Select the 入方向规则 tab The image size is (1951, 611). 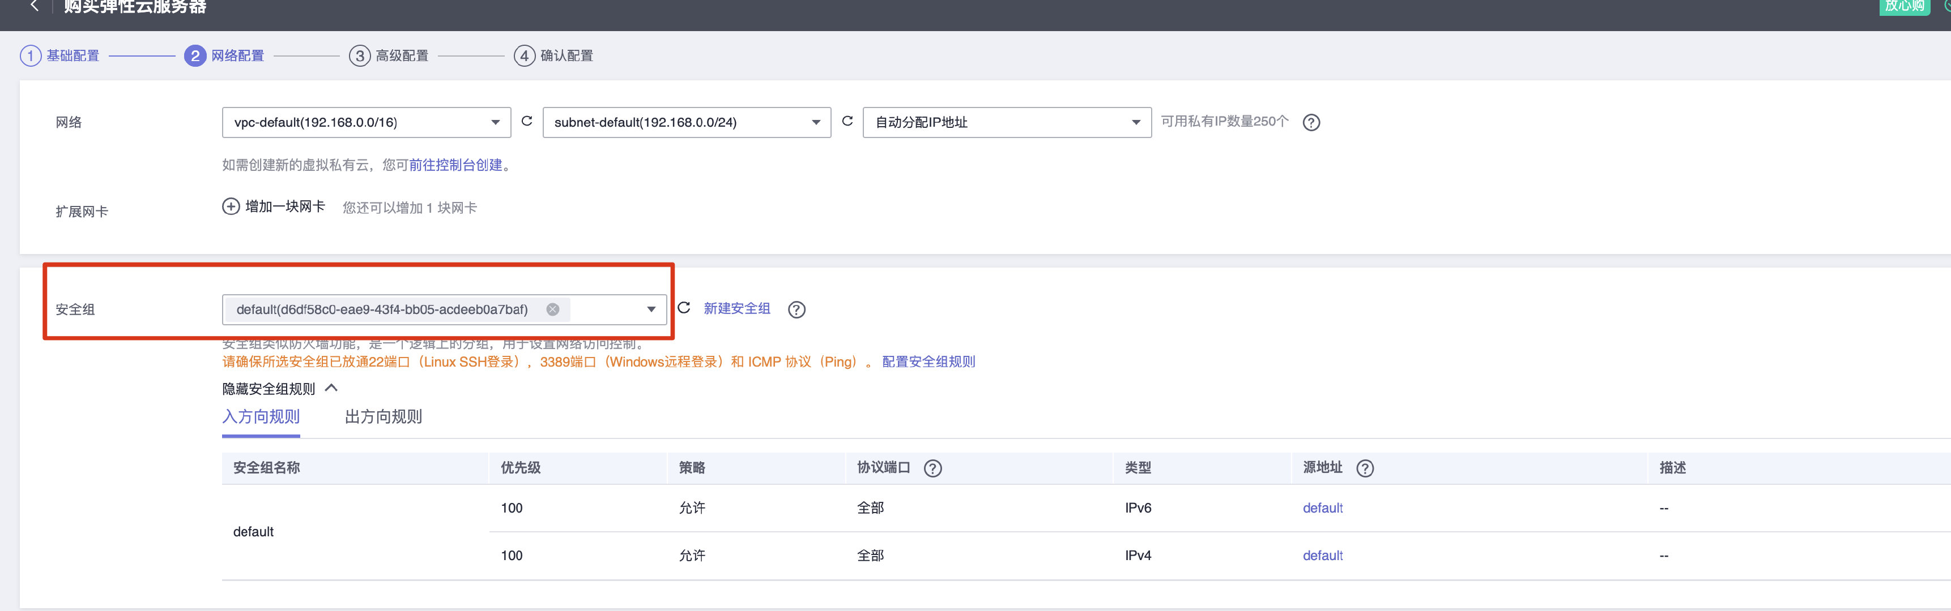tap(261, 416)
